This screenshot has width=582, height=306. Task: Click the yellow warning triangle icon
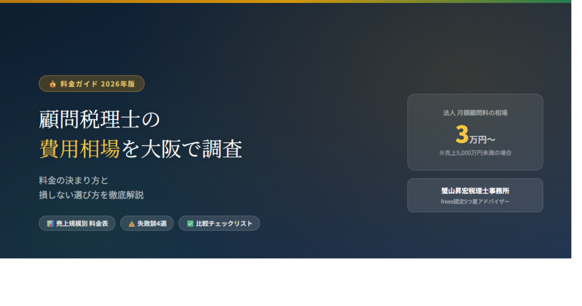point(131,224)
